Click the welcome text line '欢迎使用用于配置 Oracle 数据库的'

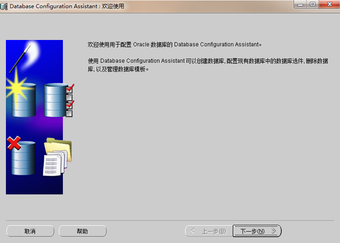(x=130, y=45)
